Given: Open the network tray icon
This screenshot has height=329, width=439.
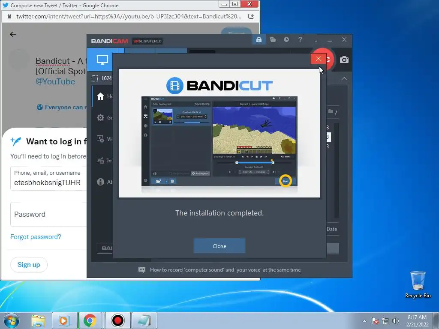Looking at the screenshot, I should pyautogui.click(x=385, y=321).
